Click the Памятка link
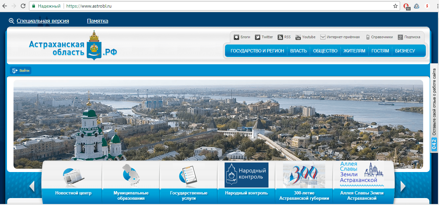This screenshot has height=205, width=439. click(x=98, y=21)
